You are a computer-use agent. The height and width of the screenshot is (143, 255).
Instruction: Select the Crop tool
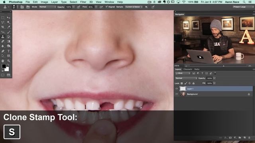coord(3,27)
